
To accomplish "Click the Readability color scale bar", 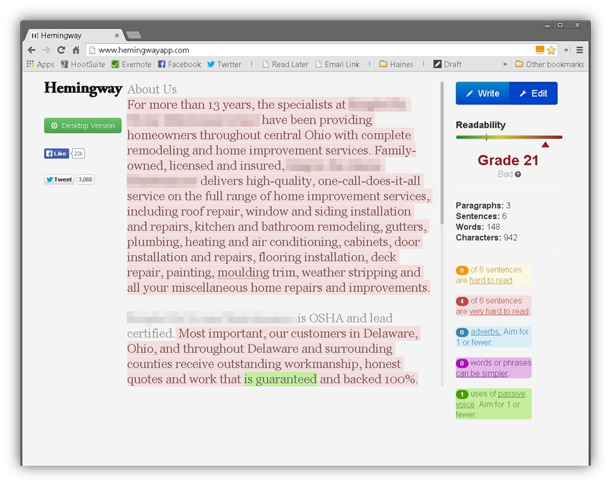I will click(509, 137).
